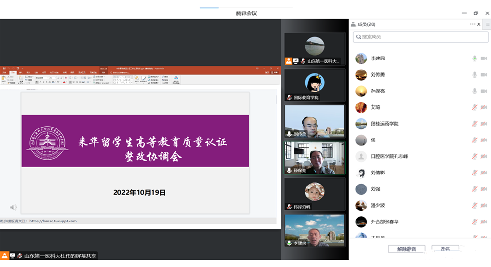Click the 杜伟的屏幕共享 label bar
The height and width of the screenshot is (267, 491).
(x=48, y=255)
